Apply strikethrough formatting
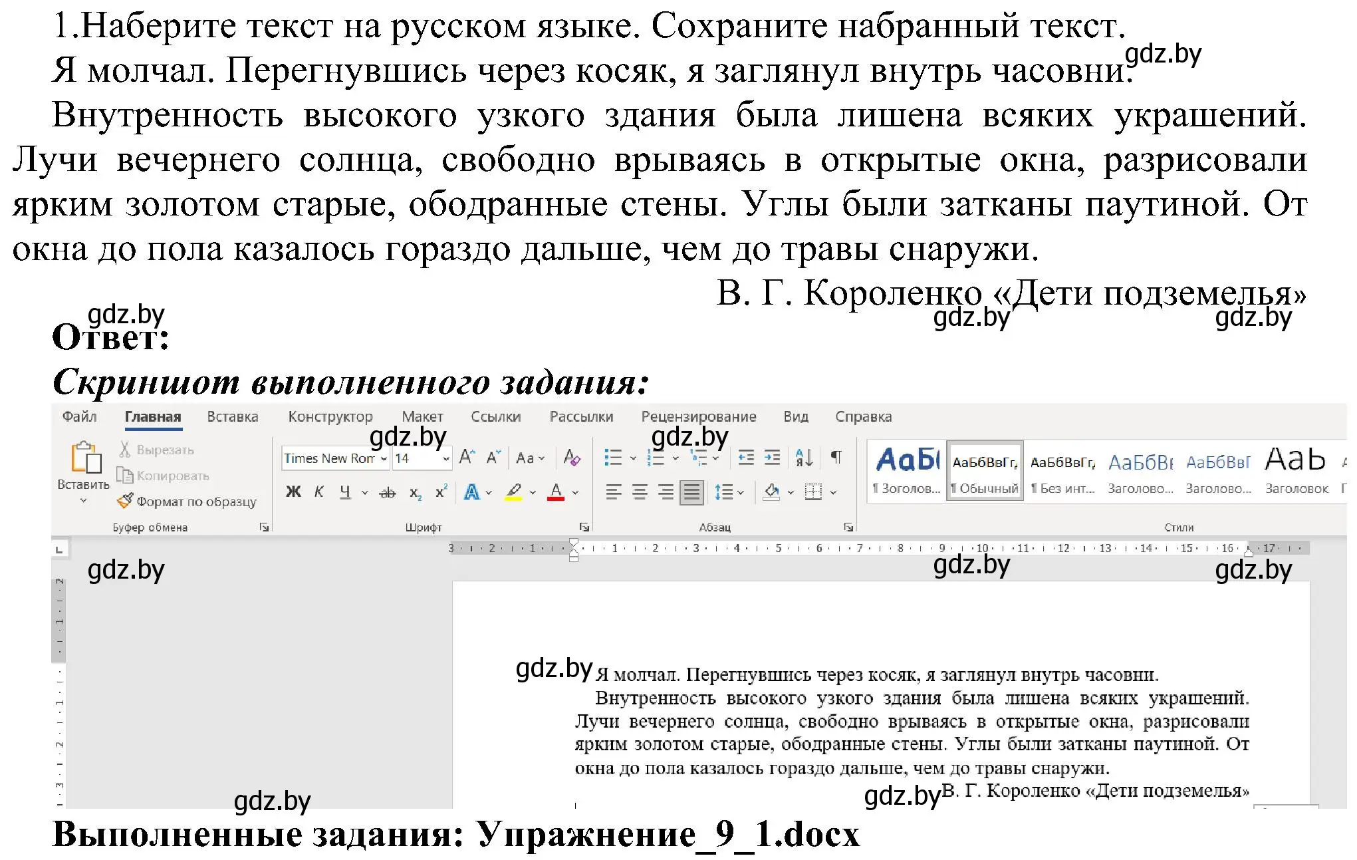The image size is (1357, 860). (388, 493)
